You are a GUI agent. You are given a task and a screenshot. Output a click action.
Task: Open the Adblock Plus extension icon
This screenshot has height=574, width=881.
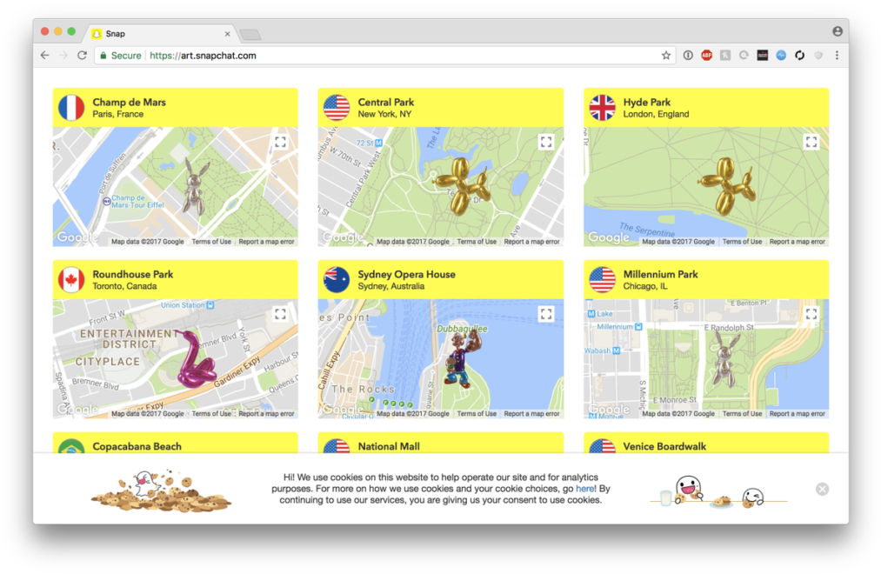click(x=706, y=55)
